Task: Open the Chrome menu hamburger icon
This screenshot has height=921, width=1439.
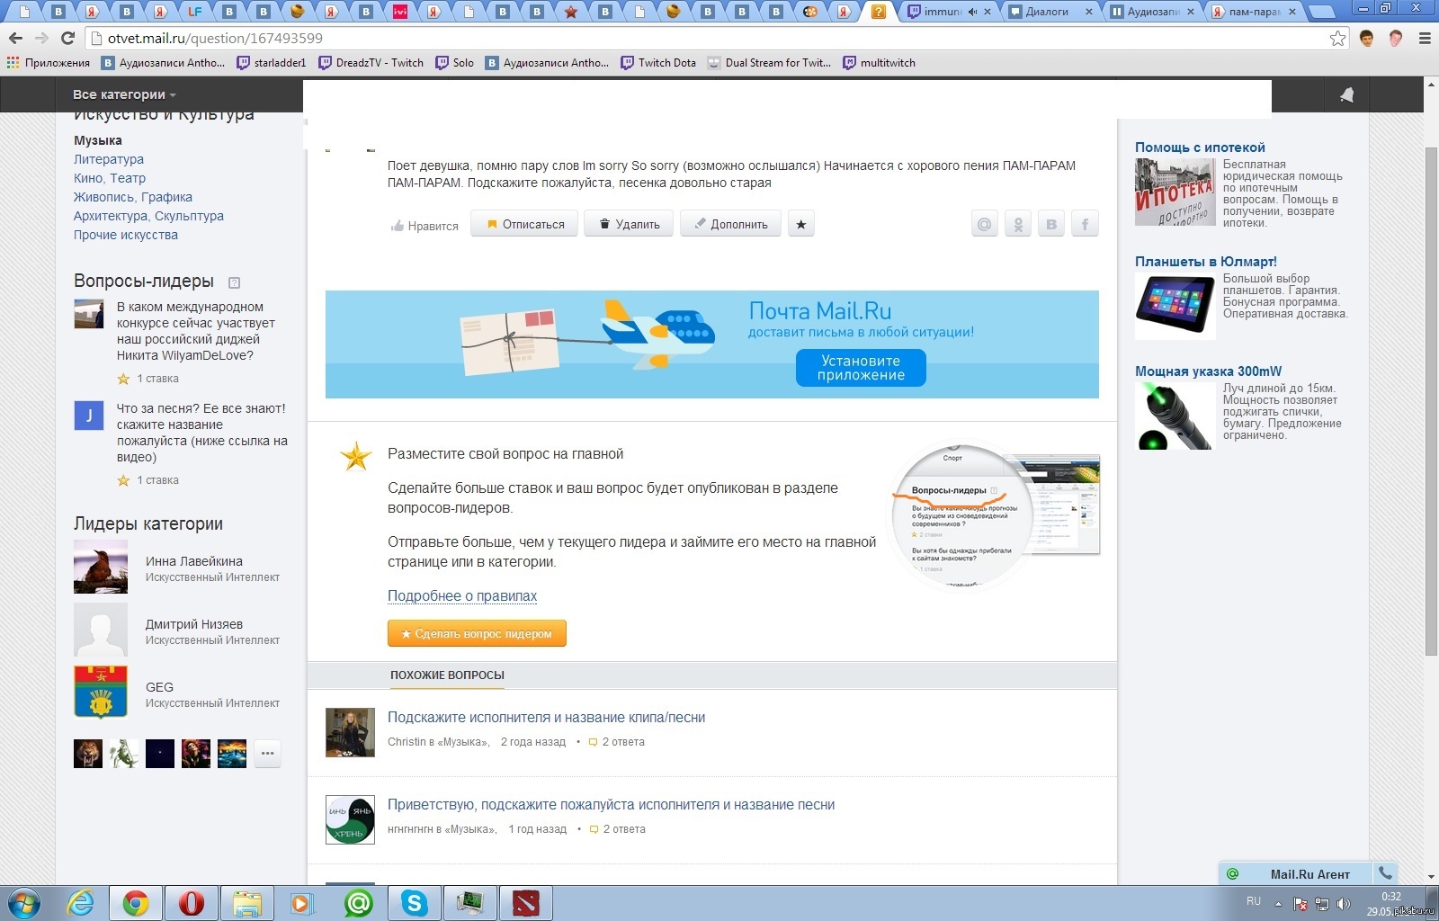Action: pos(1425,38)
